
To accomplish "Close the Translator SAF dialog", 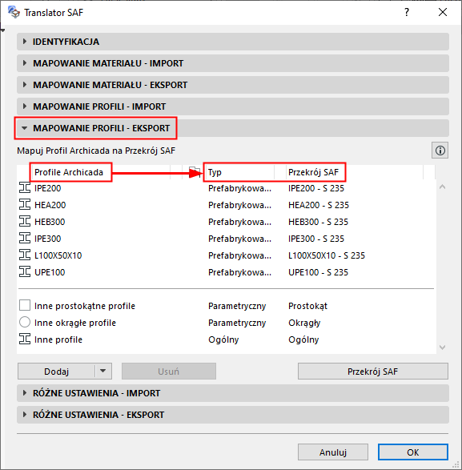I will [x=443, y=12].
